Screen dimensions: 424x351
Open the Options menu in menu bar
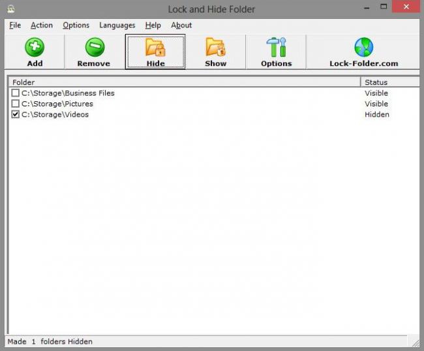pos(76,25)
